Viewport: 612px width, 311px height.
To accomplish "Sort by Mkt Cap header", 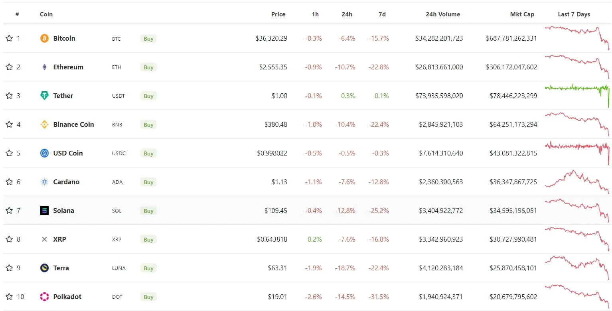I will [x=522, y=14].
